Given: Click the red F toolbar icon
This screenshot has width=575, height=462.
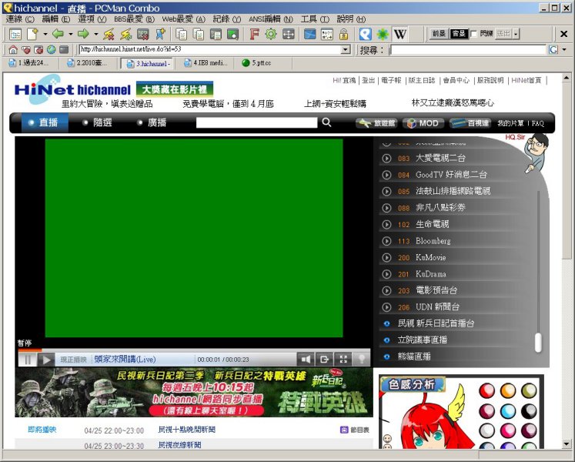Looking at the screenshot, I should 254,34.
